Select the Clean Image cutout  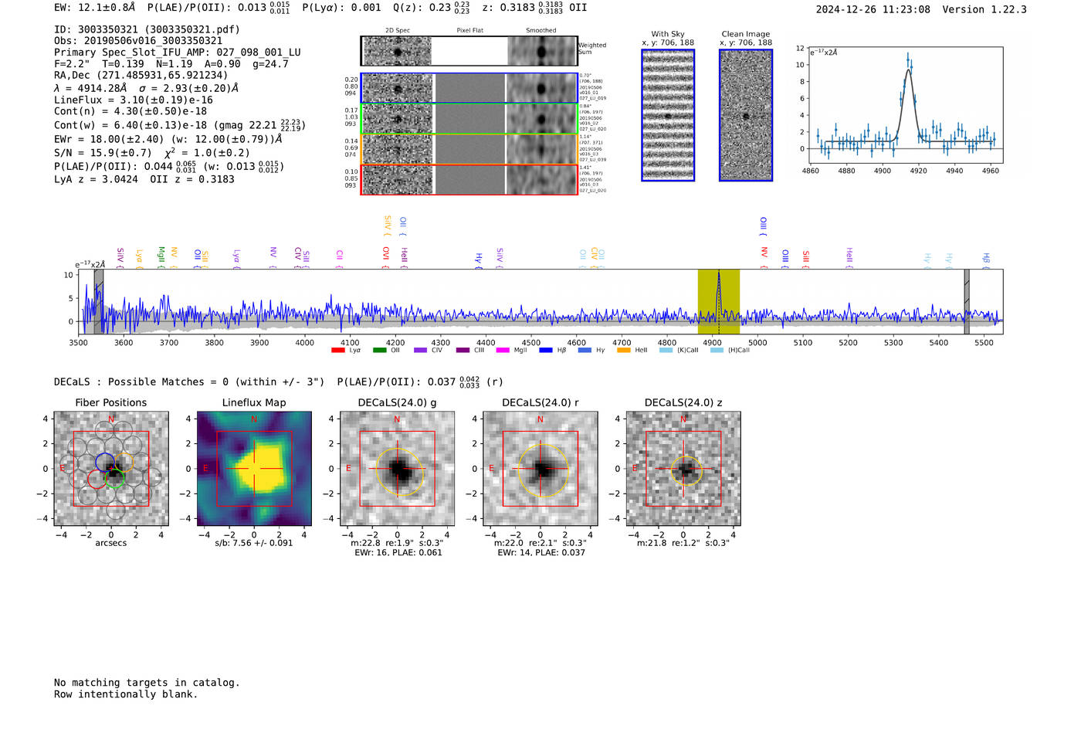pos(746,115)
